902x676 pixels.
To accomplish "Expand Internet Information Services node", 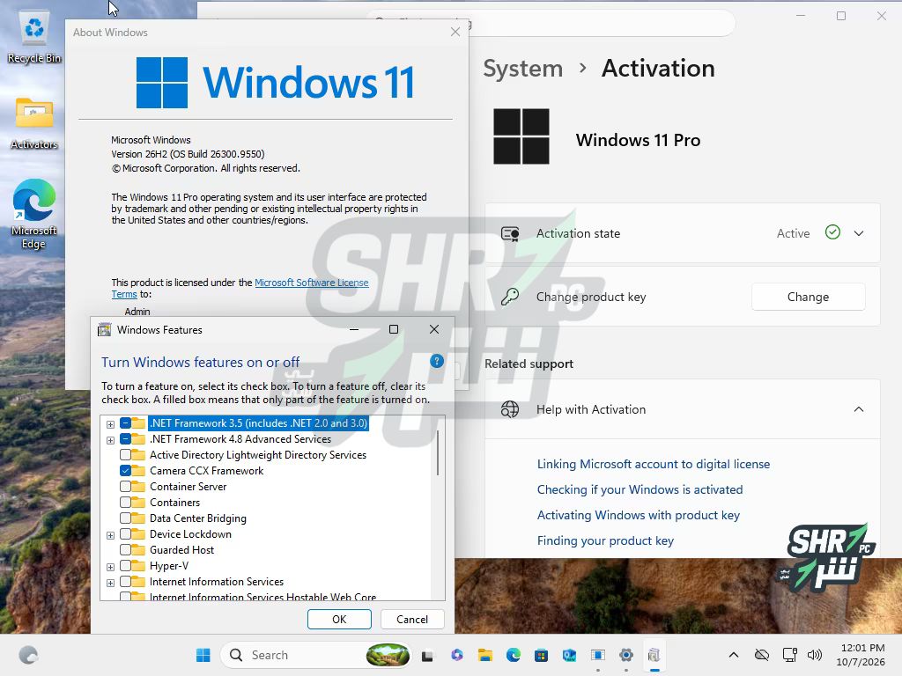I will click(110, 583).
